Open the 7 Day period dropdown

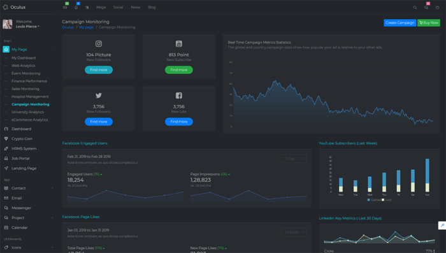point(294,159)
